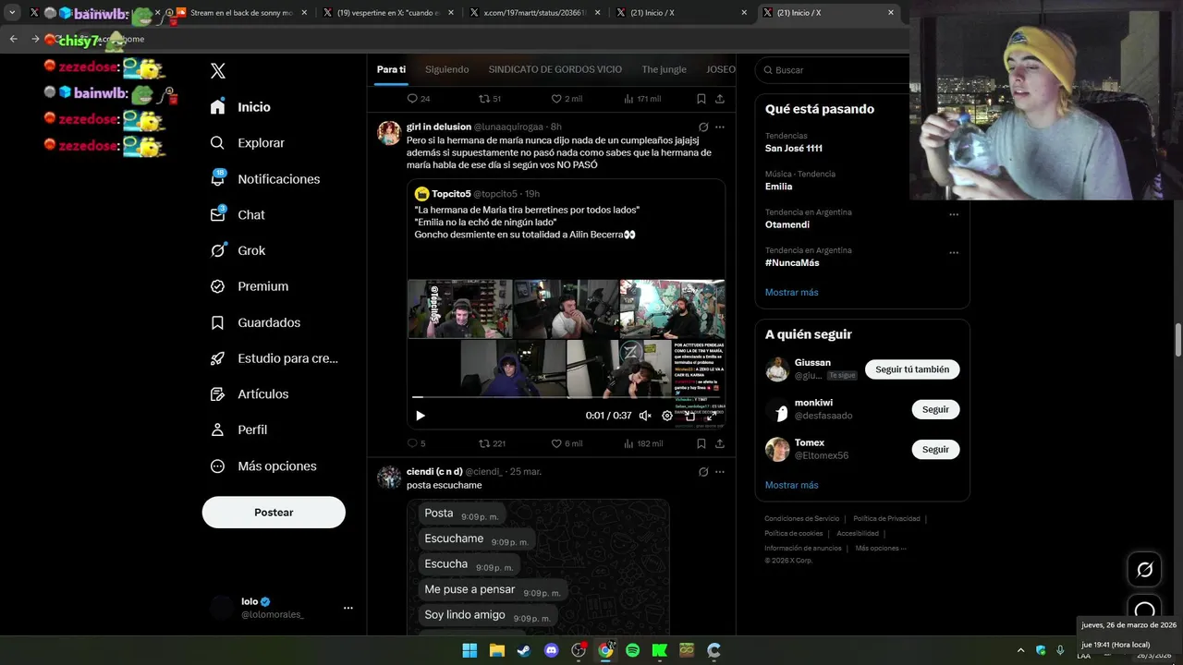Reply to post with 5 comments
1183x665 pixels.
coord(417,444)
